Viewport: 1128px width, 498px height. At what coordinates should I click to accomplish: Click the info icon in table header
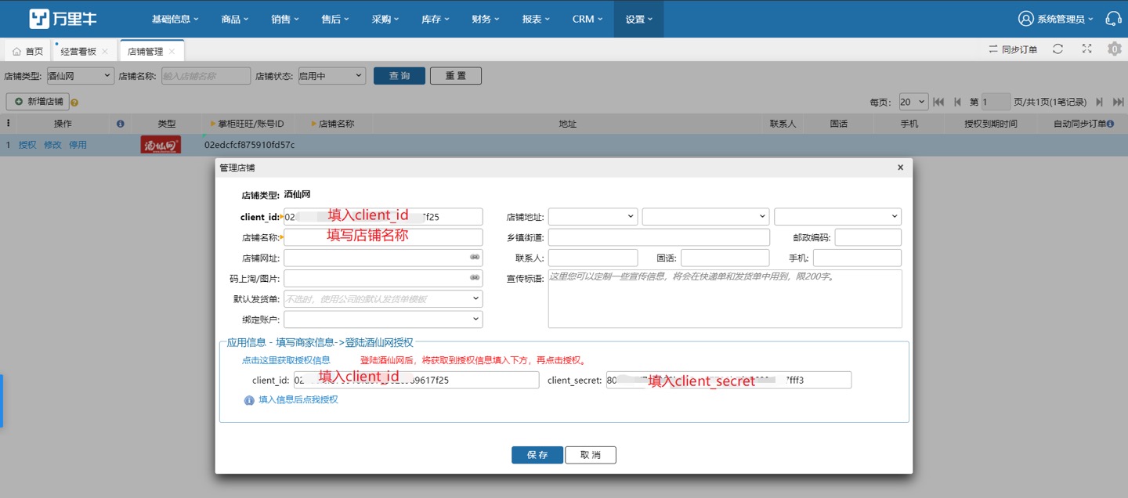[x=121, y=124]
